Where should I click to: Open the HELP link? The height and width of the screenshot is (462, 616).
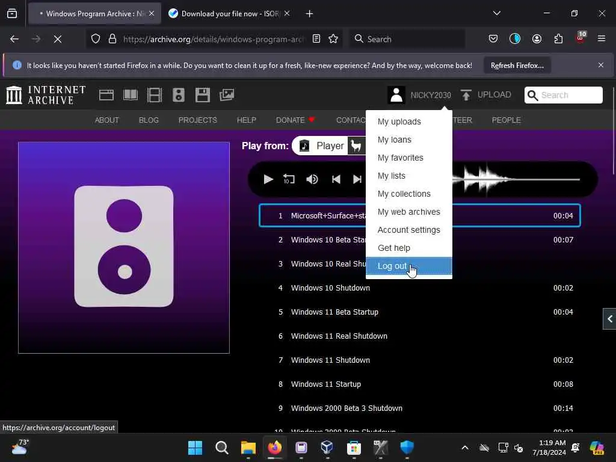(x=246, y=120)
